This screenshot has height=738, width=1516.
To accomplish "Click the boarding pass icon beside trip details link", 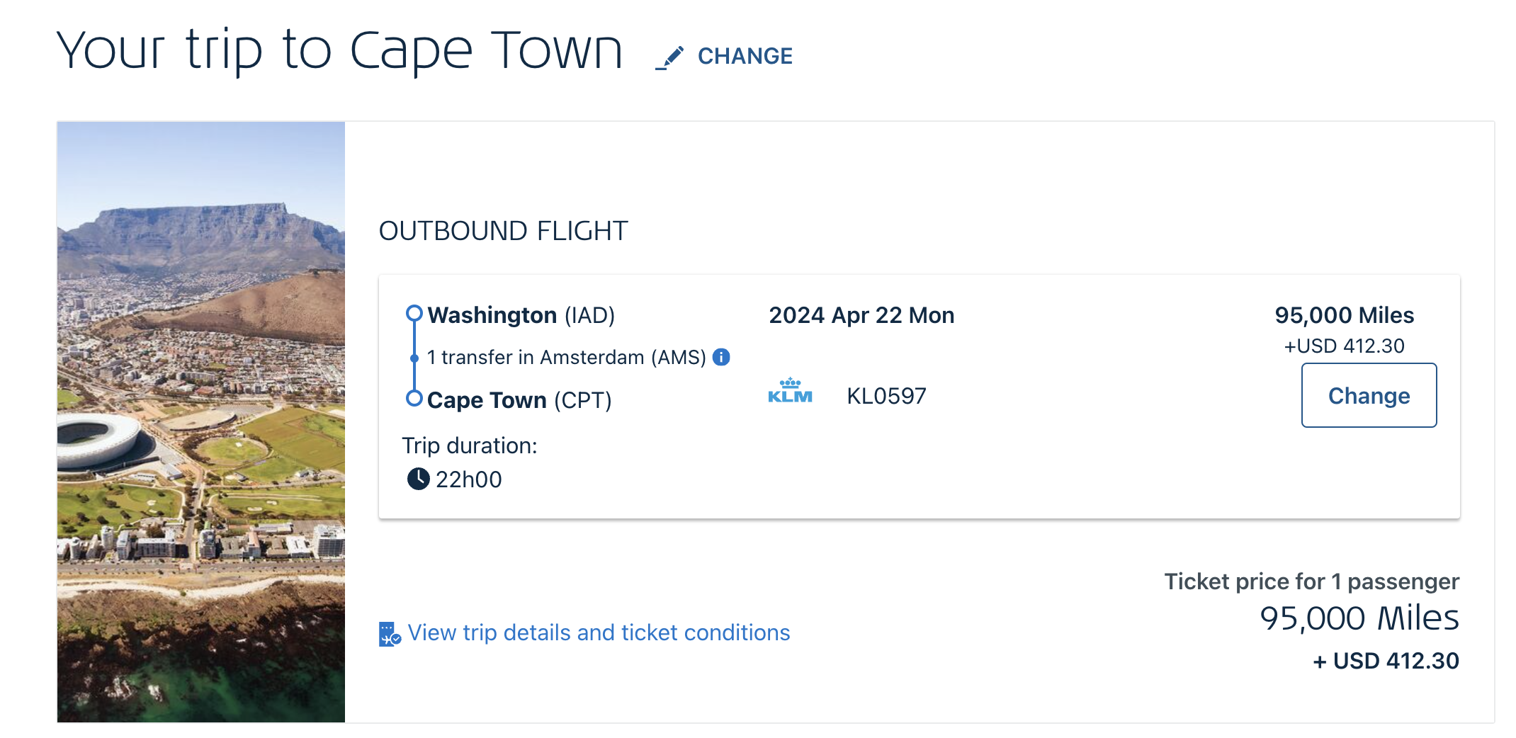I will coord(388,632).
